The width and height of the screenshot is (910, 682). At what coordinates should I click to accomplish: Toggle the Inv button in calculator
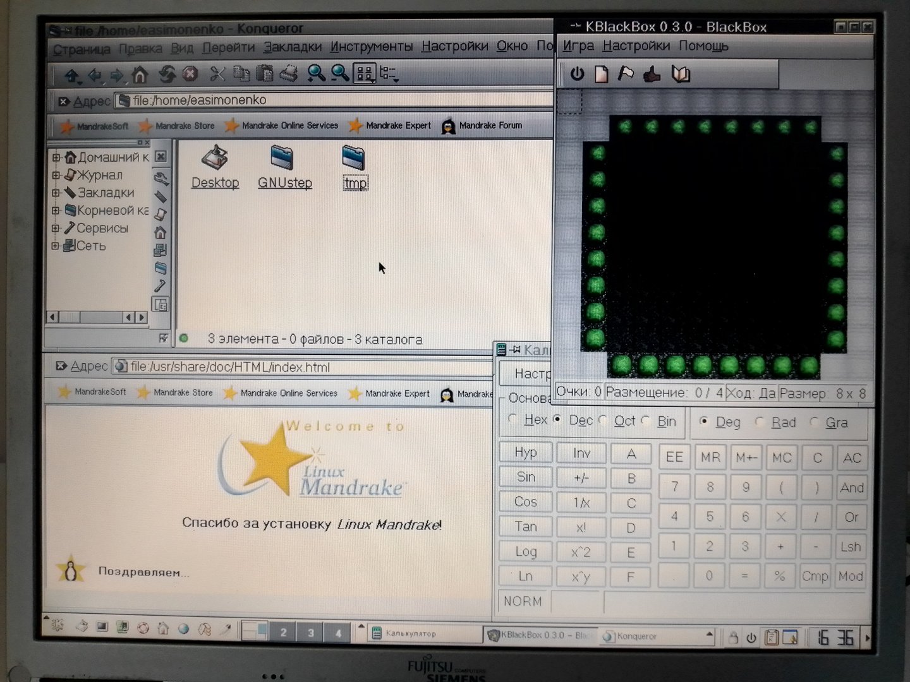point(581,453)
